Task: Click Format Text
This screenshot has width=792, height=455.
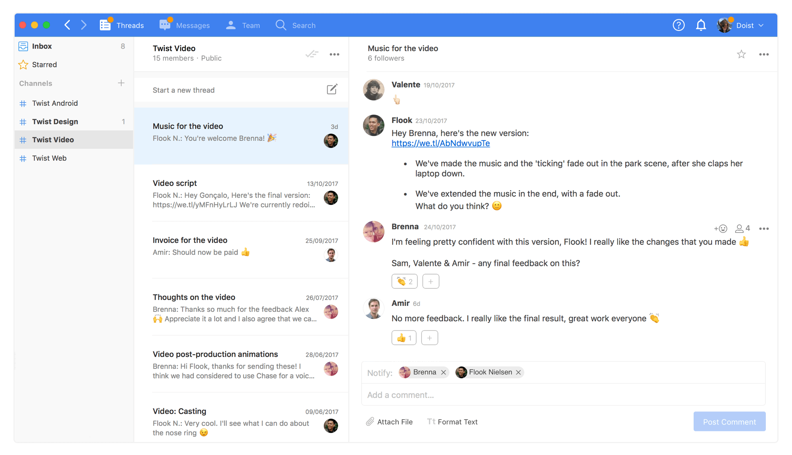Action: tap(452, 422)
